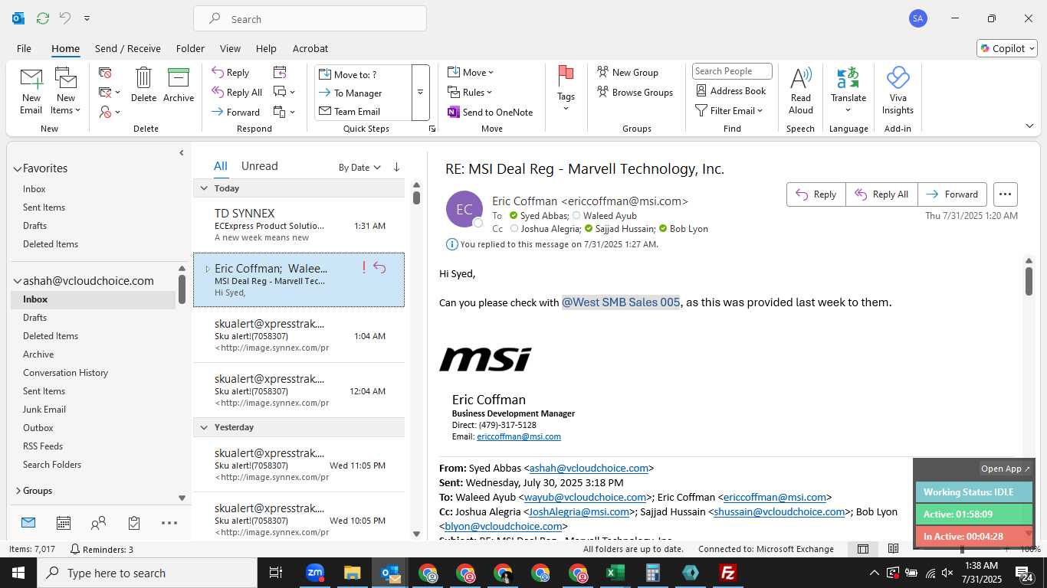The image size is (1047, 588).
Task: Open more navigation options ellipsis
Action: [x=169, y=523]
